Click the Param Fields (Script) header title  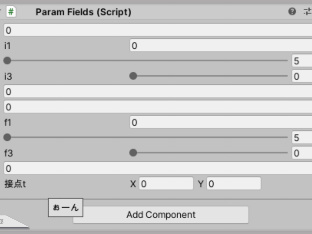pos(83,12)
